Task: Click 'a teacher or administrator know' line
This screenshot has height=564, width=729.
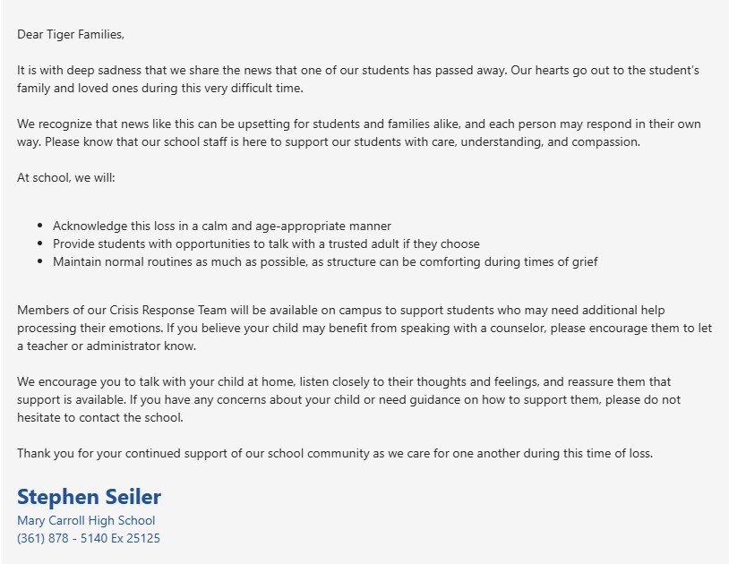Action: [107, 346]
